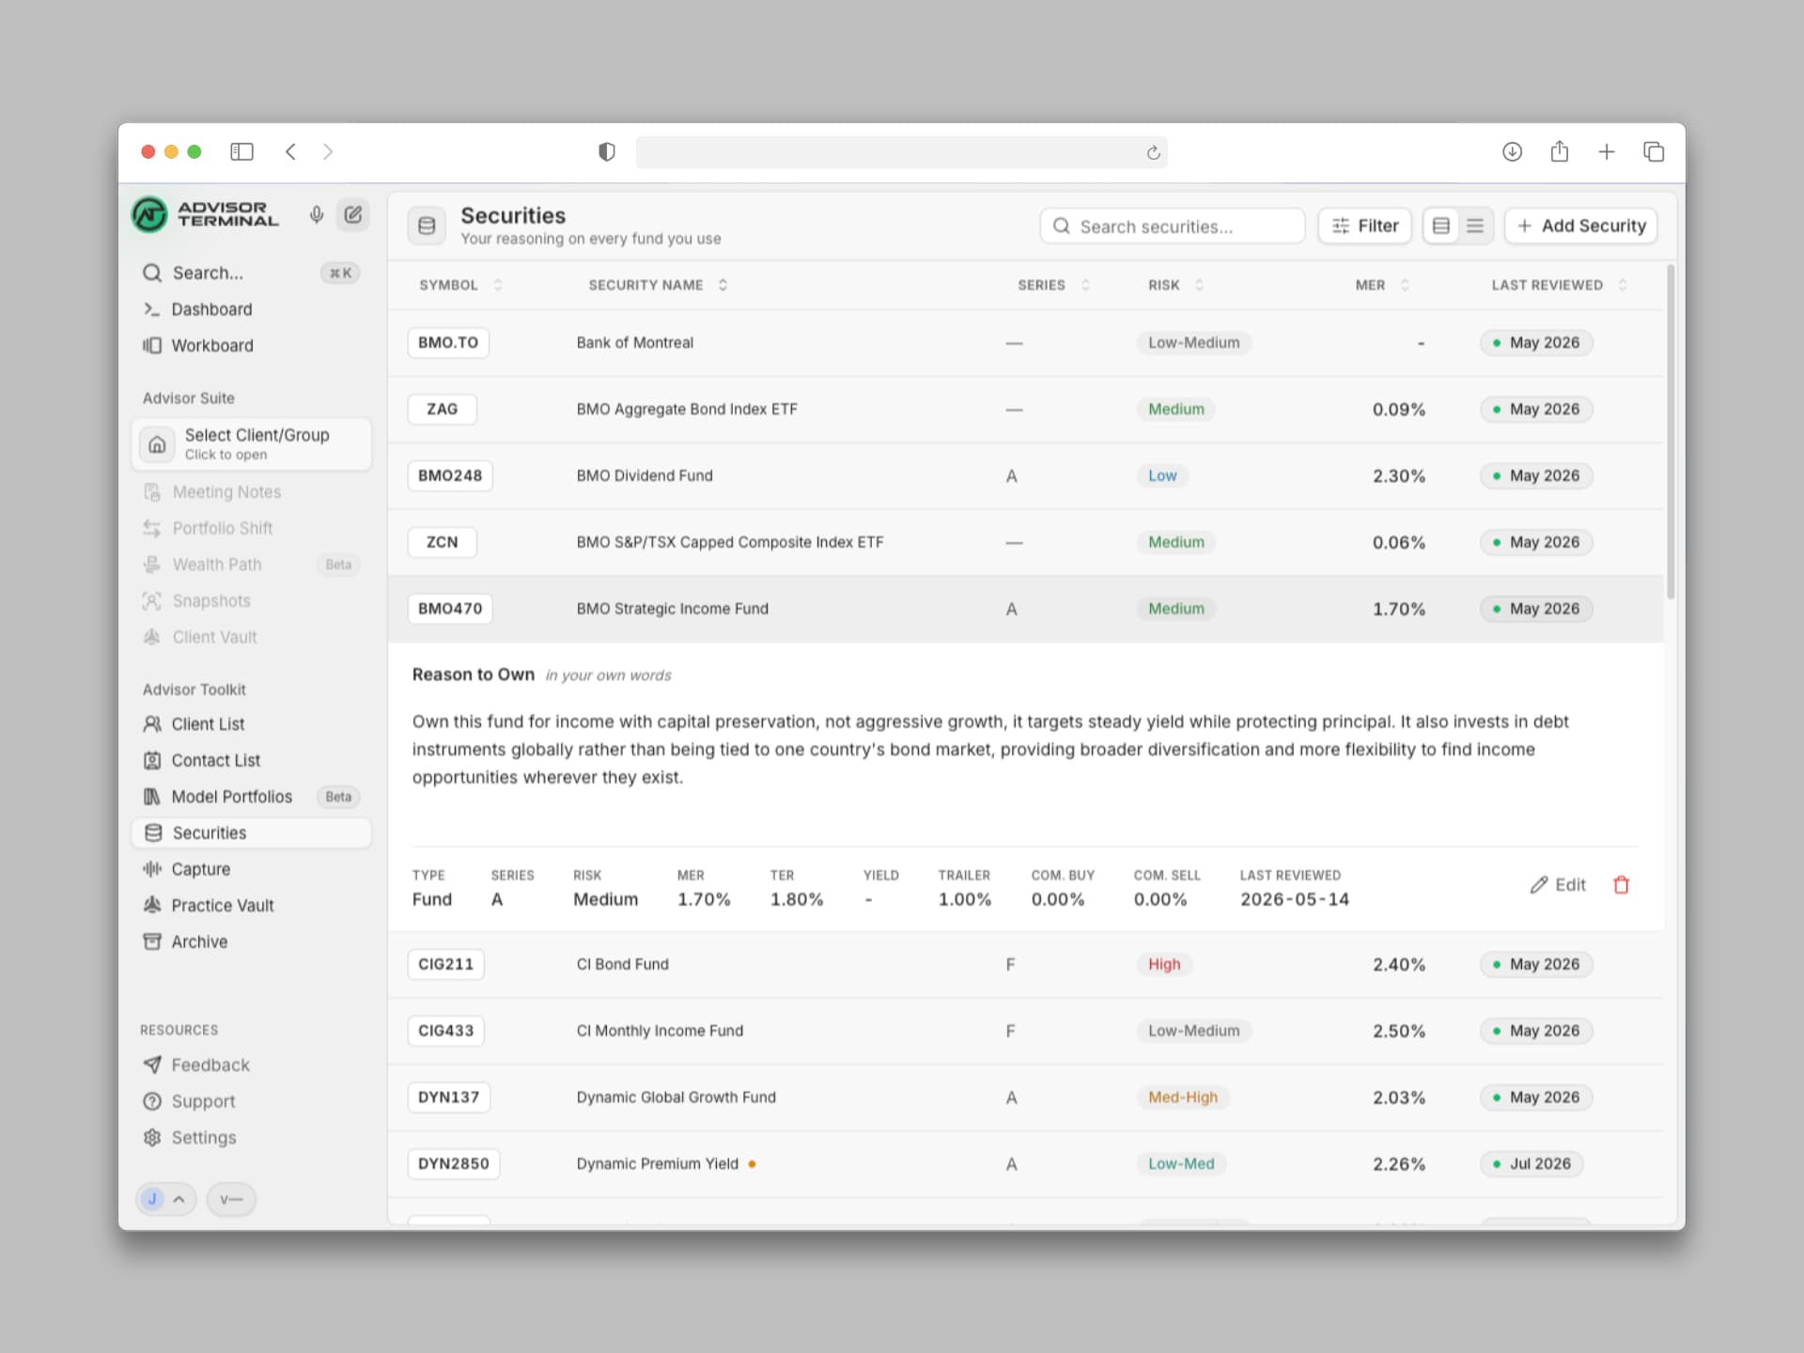Screen dimensions: 1804x1353
Task: Expand the Select Client/Group selector
Action: point(252,443)
